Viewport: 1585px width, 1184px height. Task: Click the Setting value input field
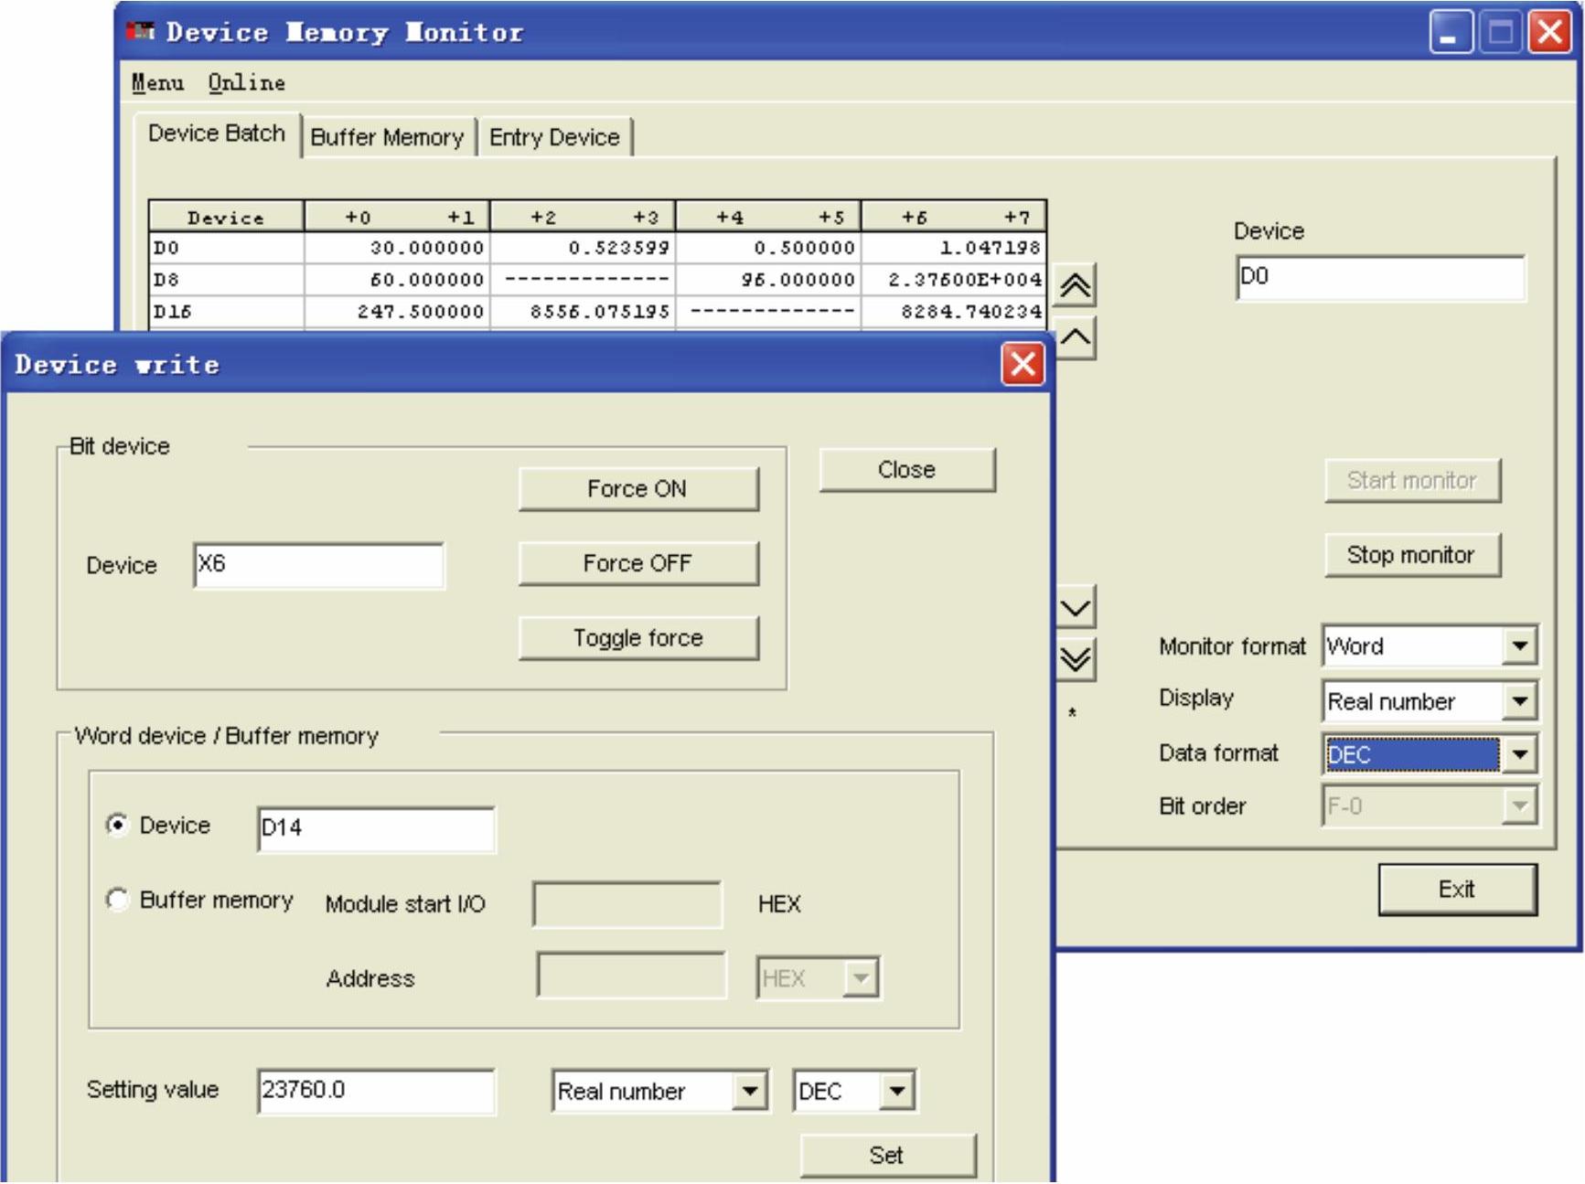375,1091
